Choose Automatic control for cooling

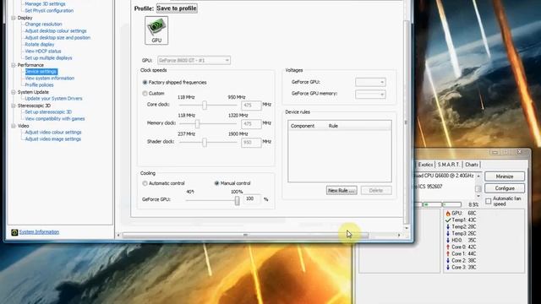[x=145, y=183]
